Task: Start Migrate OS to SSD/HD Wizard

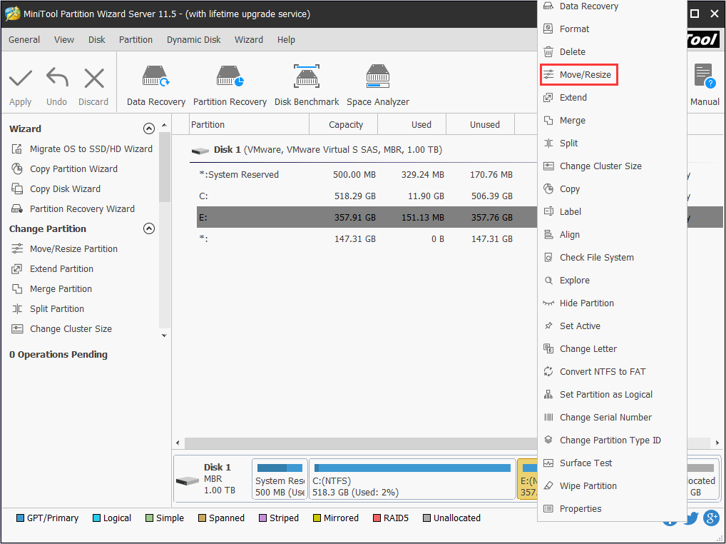Action: 81,148
